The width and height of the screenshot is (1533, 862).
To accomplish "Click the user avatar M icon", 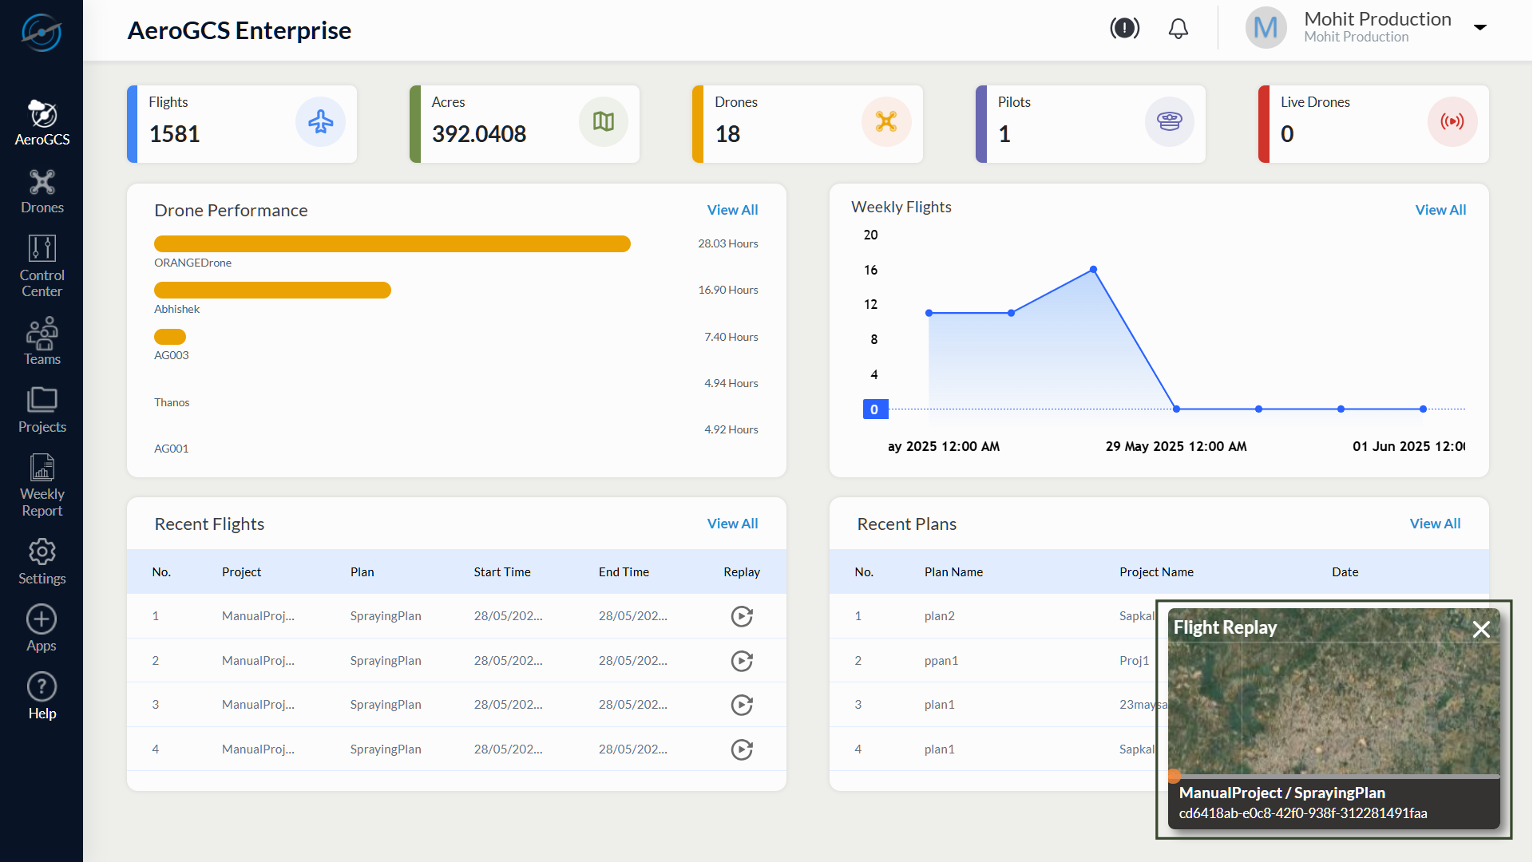I will [x=1266, y=28].
